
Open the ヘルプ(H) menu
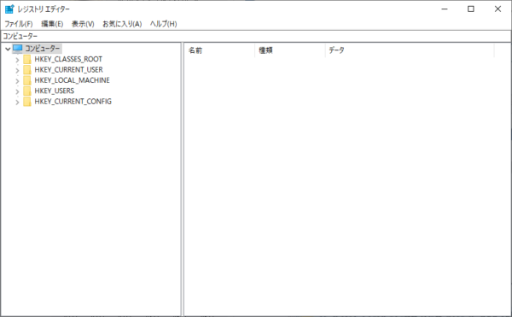click(163, 24)
